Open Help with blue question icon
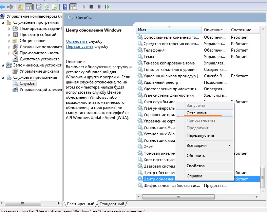This screenshot has height=212, width=267. click(65, 7)
